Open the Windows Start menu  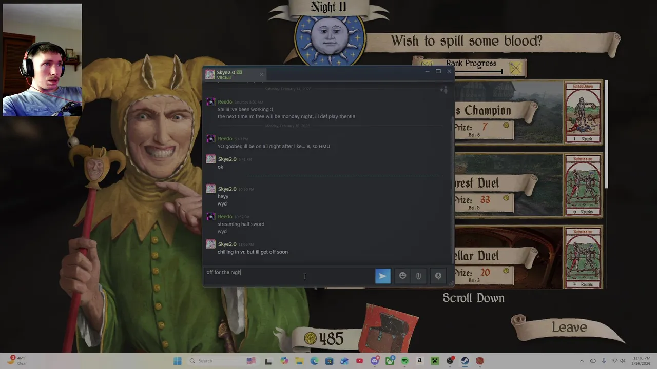pyautogui.click(x=178, y=361)
